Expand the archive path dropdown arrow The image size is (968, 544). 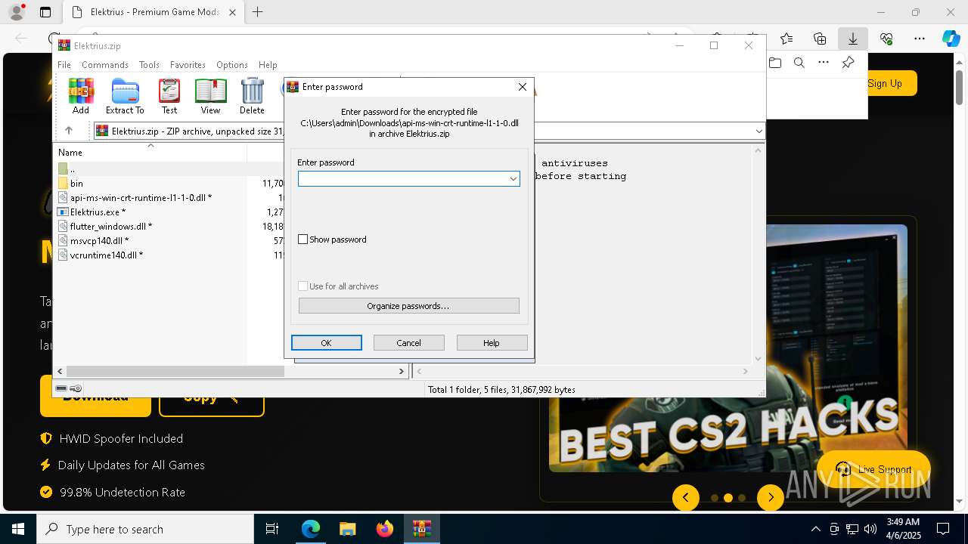(x=759, y=131)
